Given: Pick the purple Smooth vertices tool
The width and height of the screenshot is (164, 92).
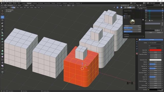Looking at the screenshot, I should click(2, 57).
